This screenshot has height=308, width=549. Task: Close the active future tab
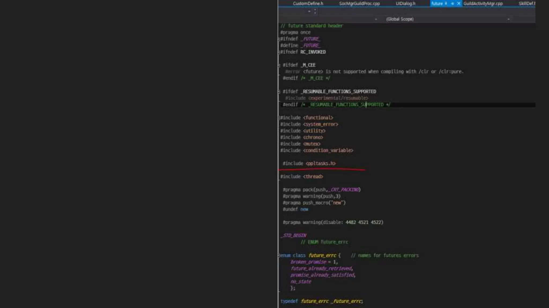(459, 3)
